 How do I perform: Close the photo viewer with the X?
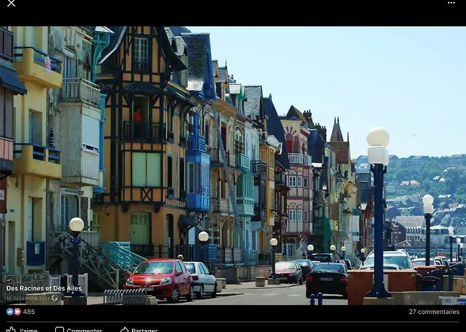pyautogui.click(x=11, y=3)
